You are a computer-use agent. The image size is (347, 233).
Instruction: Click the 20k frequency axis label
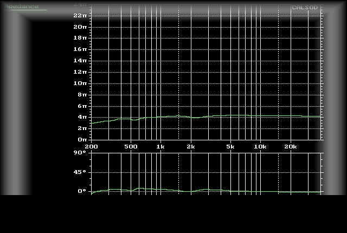point(291,146)
